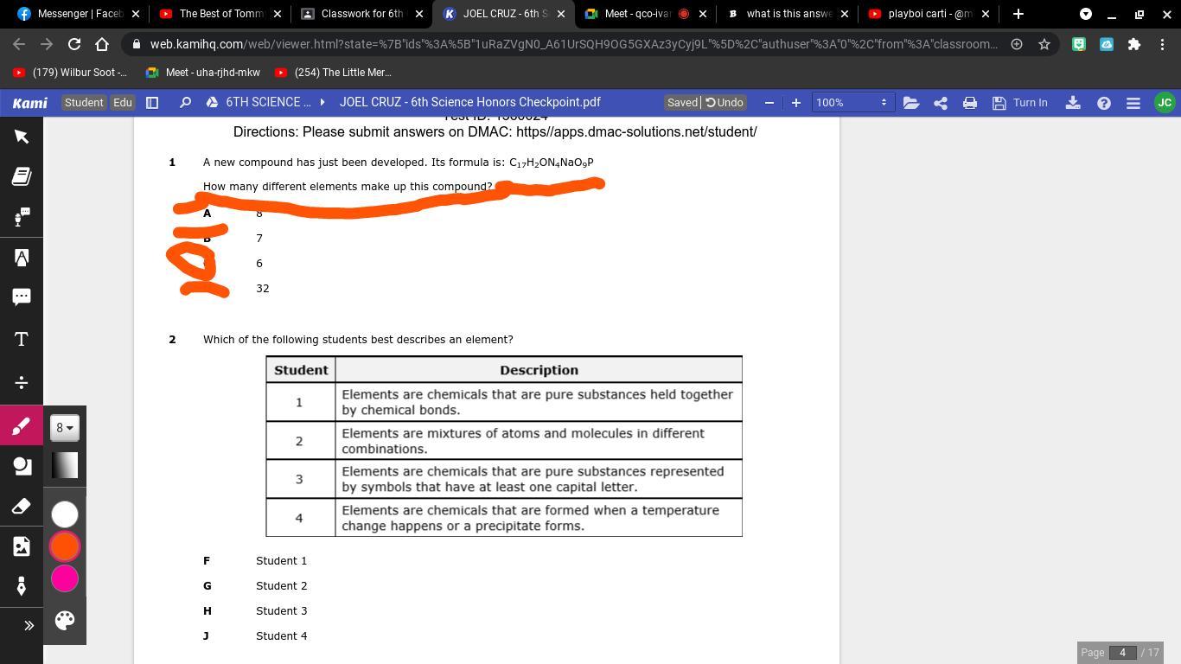Open a file with folder icon
Screen dimensions: 1181x664
911,102
